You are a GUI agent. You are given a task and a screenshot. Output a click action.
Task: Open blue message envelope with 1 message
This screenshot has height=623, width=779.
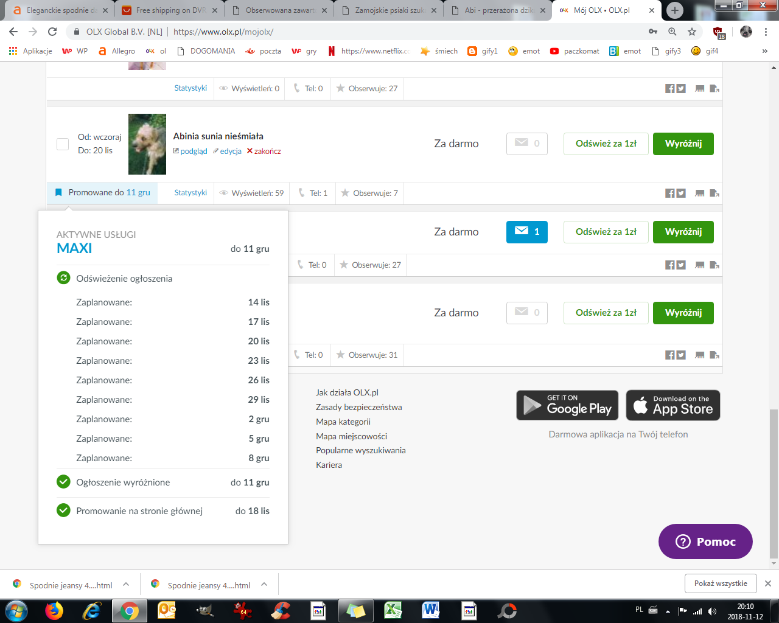tap(526, 232)
